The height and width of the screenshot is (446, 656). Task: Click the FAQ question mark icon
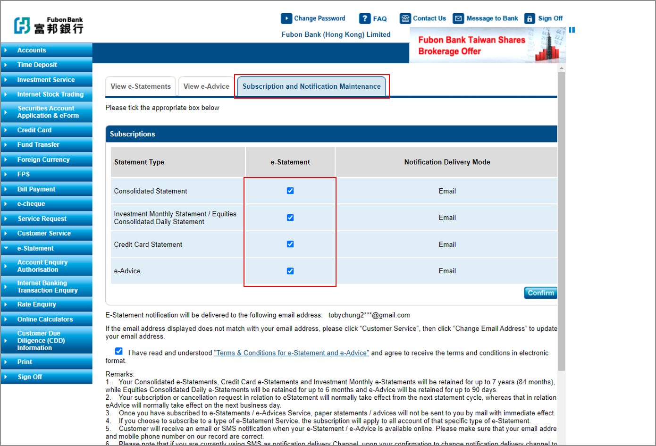coord(365,18)
